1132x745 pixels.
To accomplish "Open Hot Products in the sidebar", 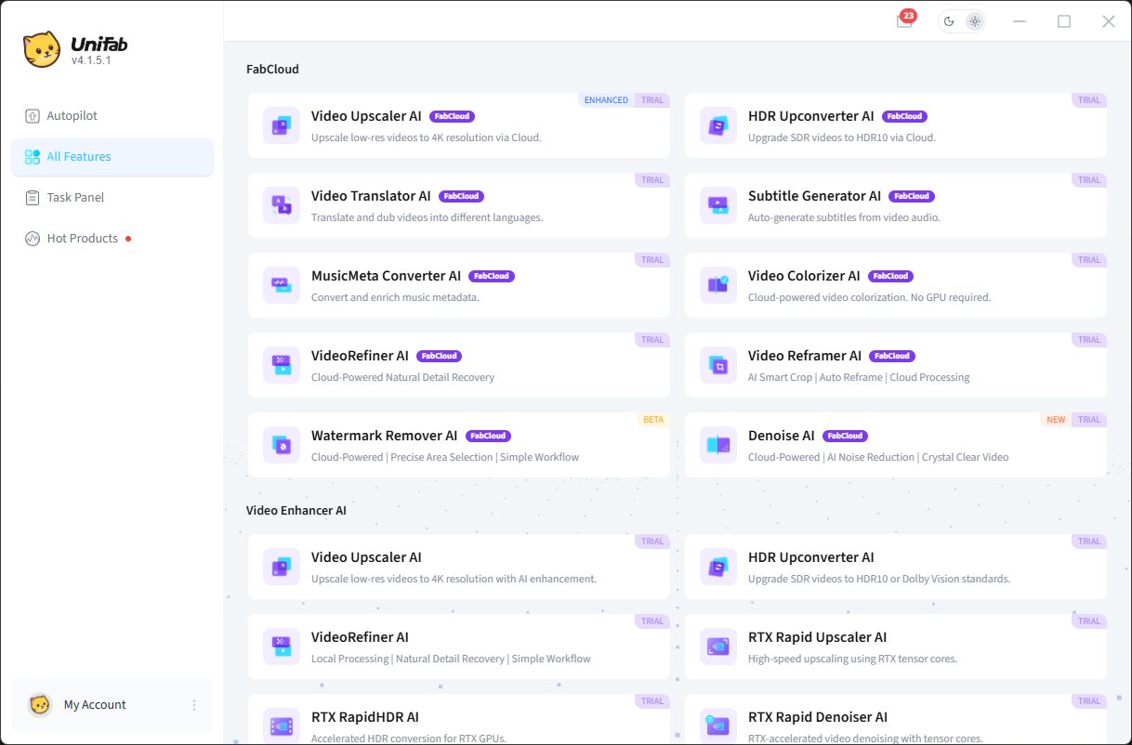I will coord(112,239).
